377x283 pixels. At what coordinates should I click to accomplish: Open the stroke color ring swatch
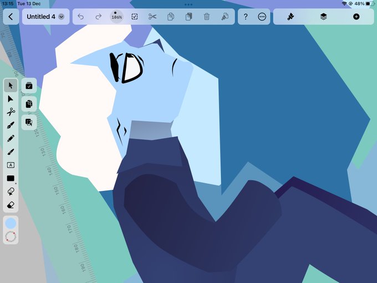tap(11, 236)
